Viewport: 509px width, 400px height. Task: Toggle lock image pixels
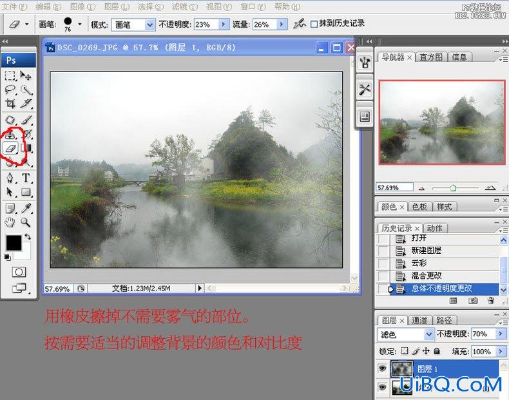pos(416,351)
